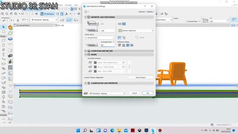Select the perpendicular edge angle option
This screenshot has height=134, width=238.
click(x=120, y=38)
